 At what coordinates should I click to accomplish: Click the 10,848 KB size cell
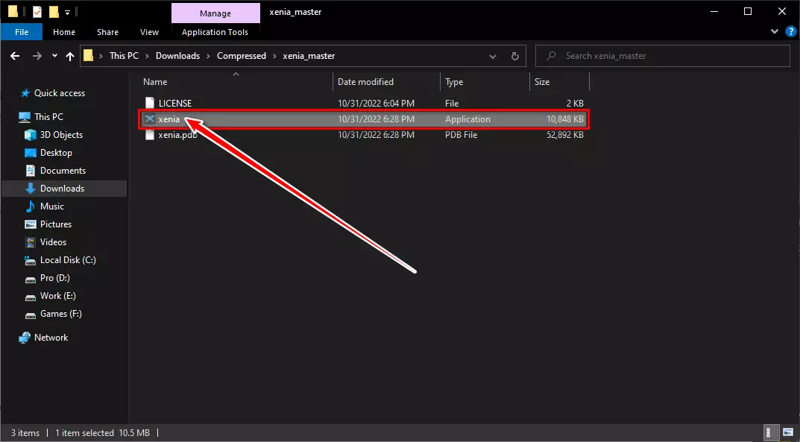(565, 119)
